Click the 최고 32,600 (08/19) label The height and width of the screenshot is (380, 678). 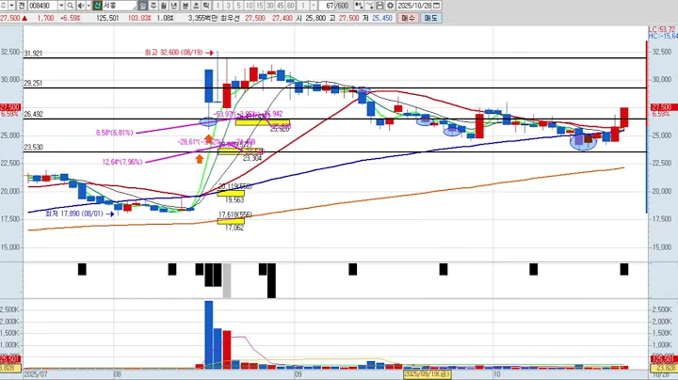coord(173,53)
